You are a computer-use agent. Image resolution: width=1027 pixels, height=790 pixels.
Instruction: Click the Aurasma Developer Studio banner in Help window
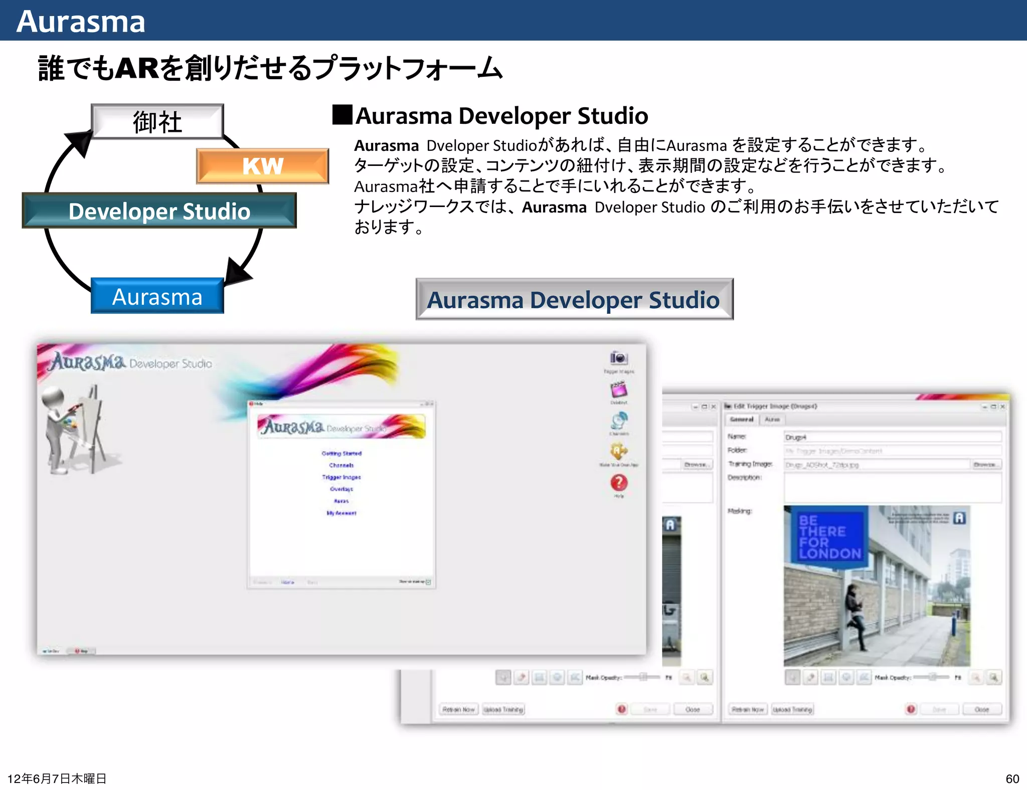(x=341, y=426)
